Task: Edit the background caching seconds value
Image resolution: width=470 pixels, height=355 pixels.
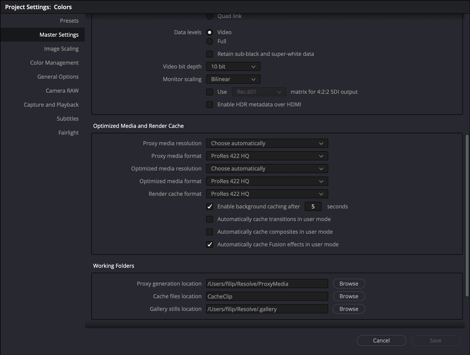Action: [x=313, y=206]
